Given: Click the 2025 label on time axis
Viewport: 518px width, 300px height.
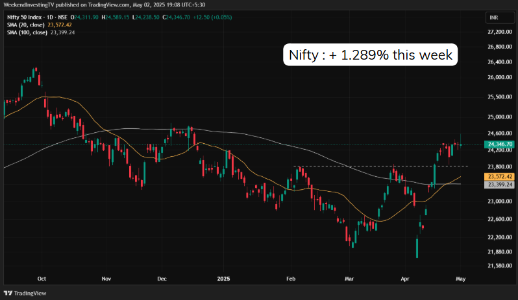Looking at the screenshot, I should (x=223, y=279).
